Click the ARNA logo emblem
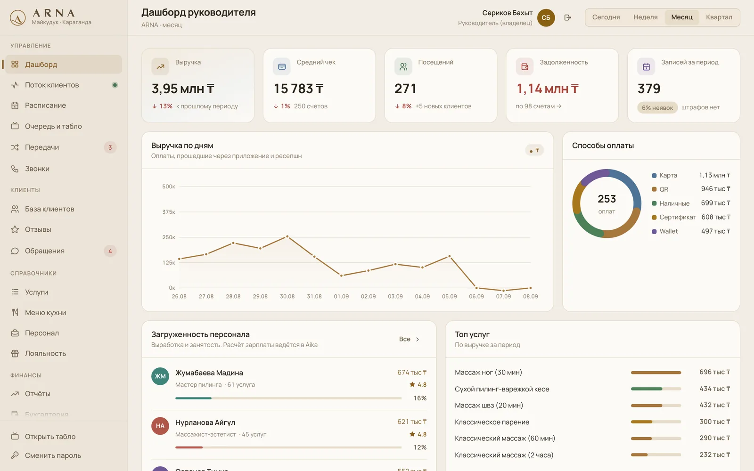 (18, 18)
